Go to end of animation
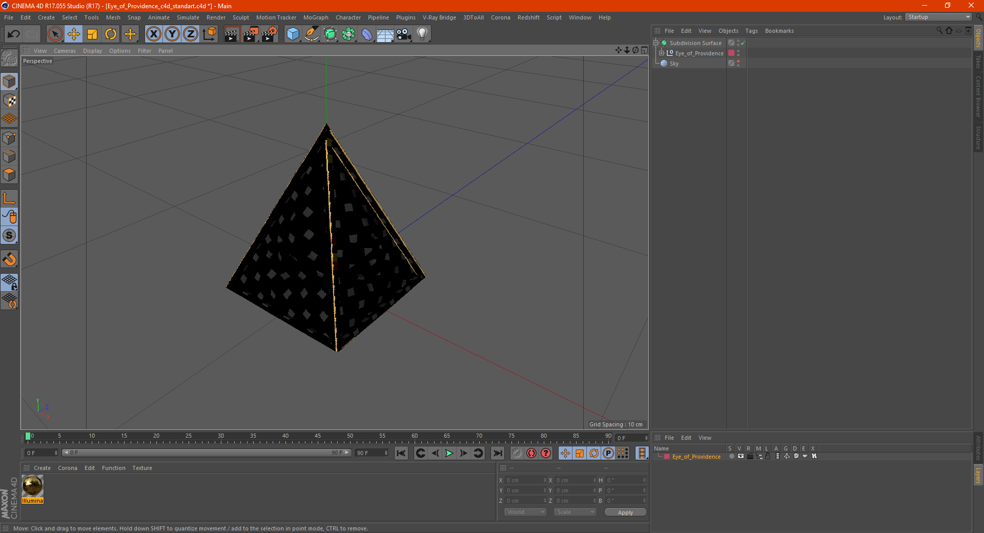 (497, 453)
